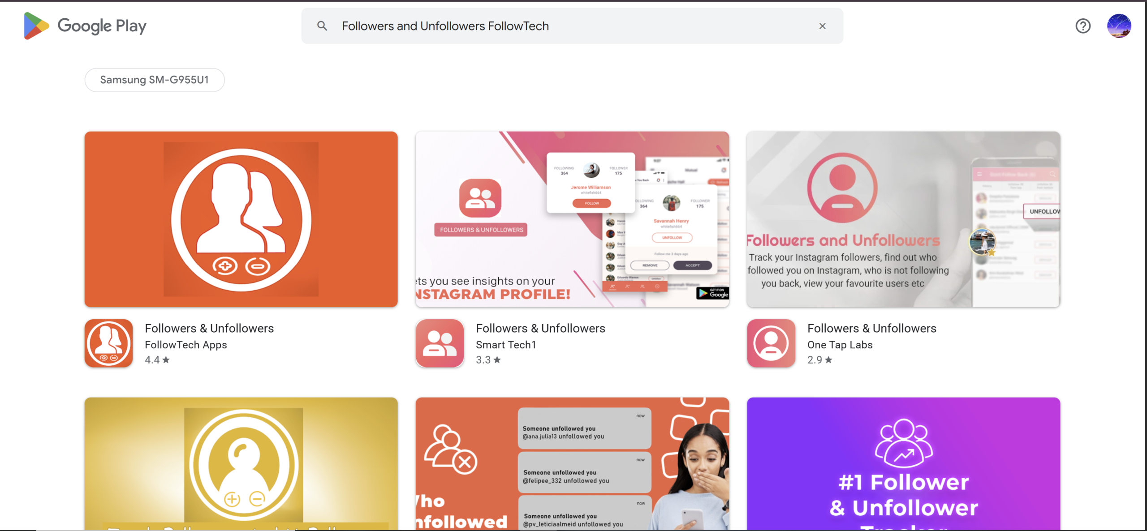This screenshot has height=531, width=1147.
Task: Open Smart Tech1 pink banner image
Action: (x=572, y=219)
